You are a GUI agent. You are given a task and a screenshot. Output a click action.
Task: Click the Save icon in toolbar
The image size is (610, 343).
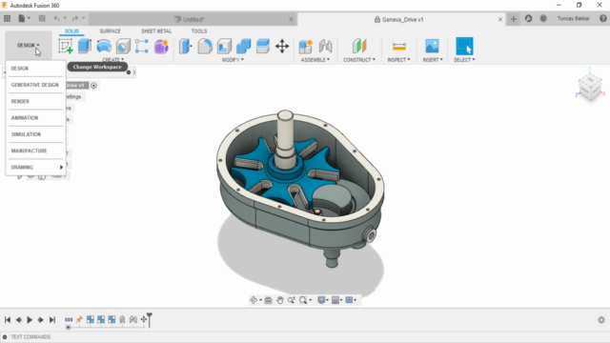click(x=42, y=18)
